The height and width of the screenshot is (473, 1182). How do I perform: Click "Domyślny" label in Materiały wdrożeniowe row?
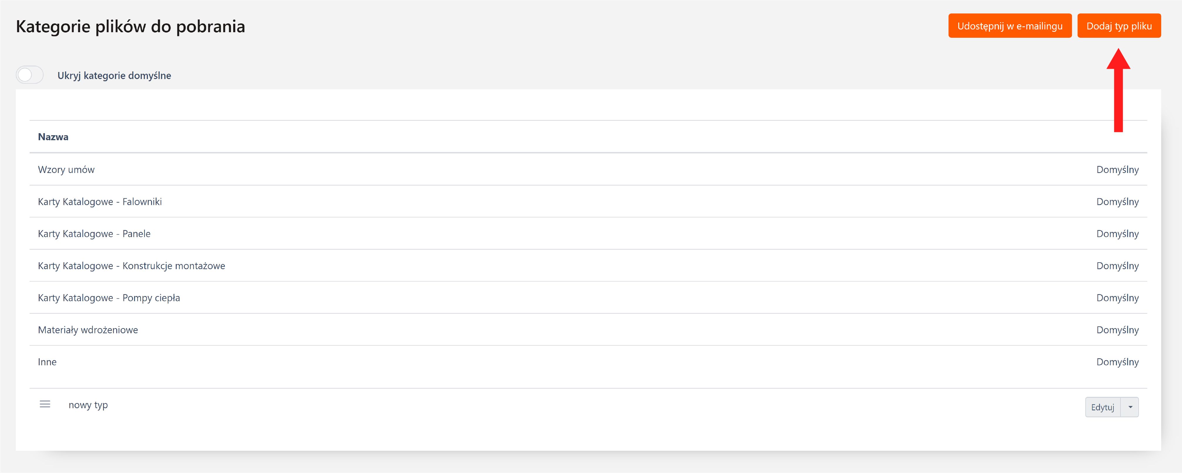coord(1117,330)
